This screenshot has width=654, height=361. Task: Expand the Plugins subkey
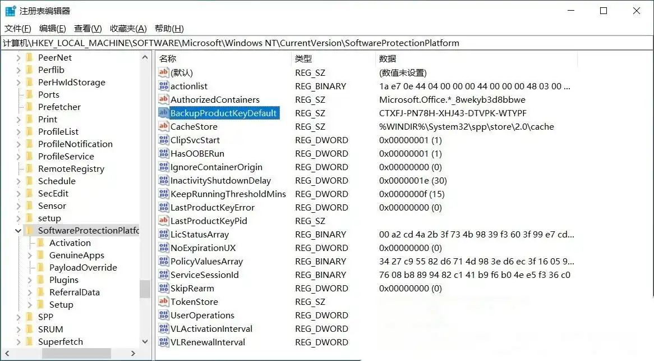[30, 280]
